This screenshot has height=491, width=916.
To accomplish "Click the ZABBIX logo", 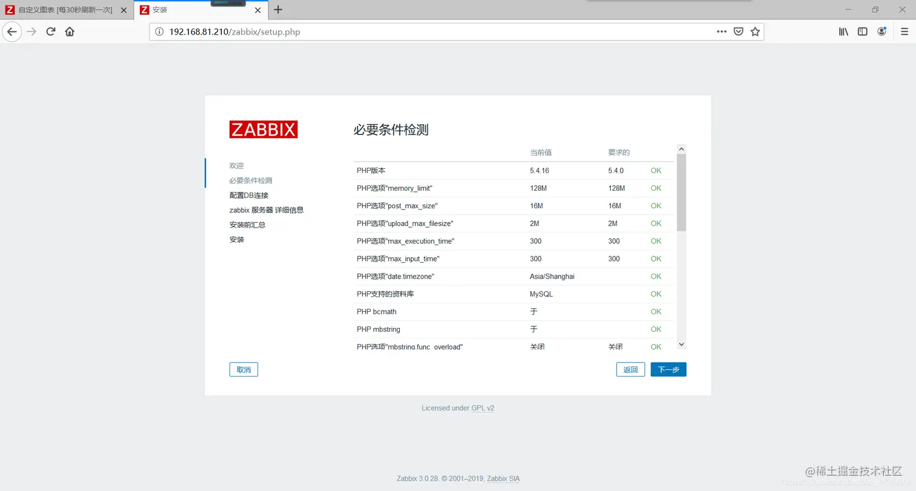I will point(264,130).
